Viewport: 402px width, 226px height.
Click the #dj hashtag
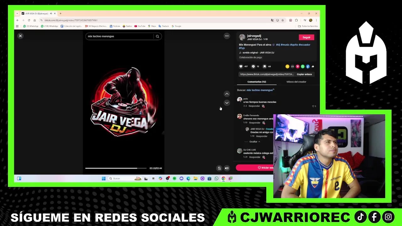coord(278,45)
